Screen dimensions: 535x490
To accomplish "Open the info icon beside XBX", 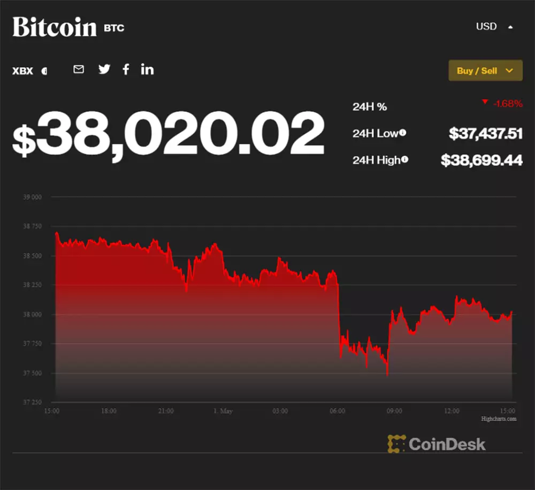I will tap(44, 71).
